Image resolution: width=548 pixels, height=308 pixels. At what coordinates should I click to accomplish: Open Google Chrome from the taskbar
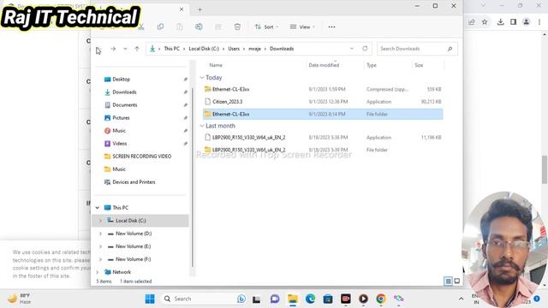[x=381, y=299]
